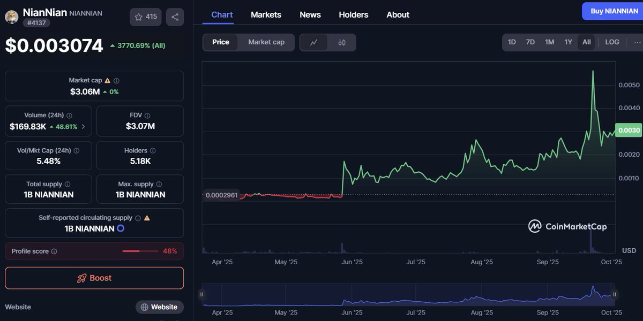Select the 1Y time range
Image resolution: width=643 pixels, height=321 pixels.
pos(568,42)
